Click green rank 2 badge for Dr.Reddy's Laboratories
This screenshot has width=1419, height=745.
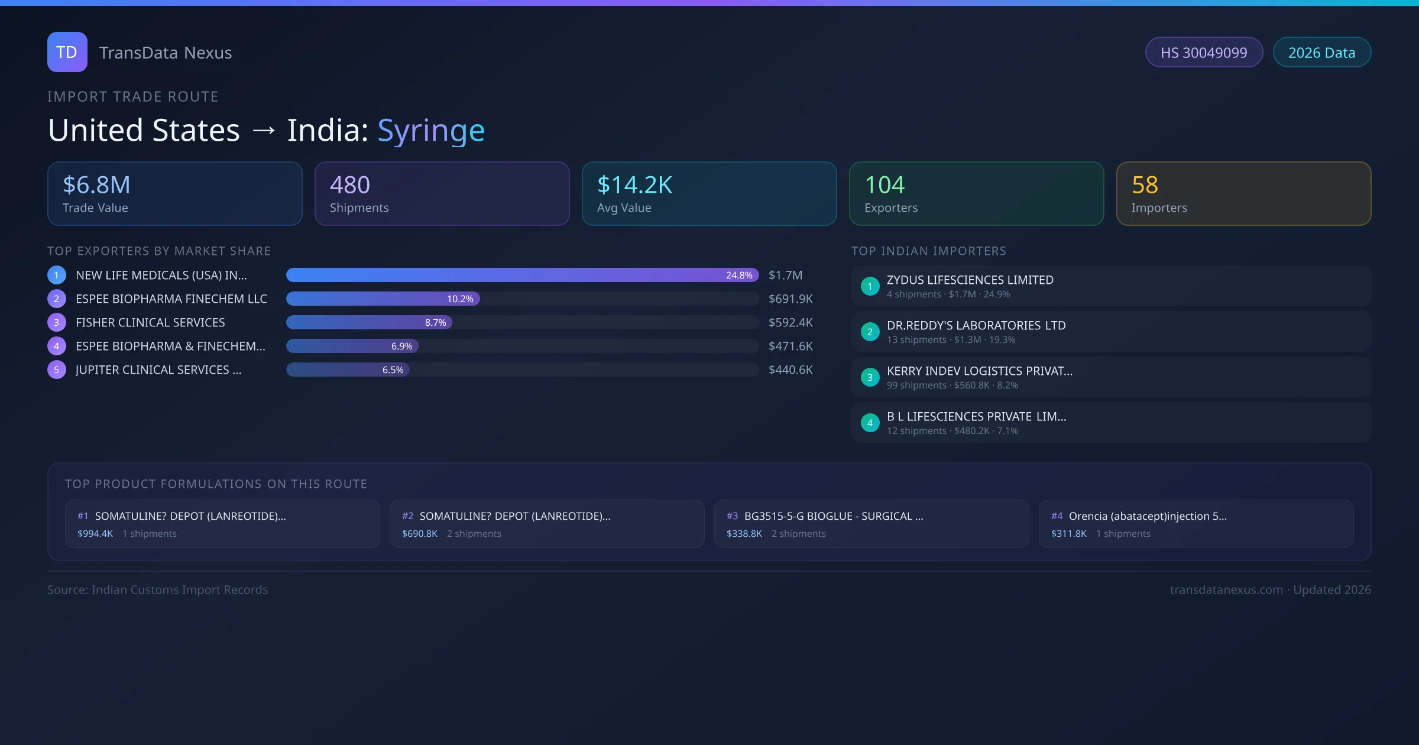click(870, 332)
